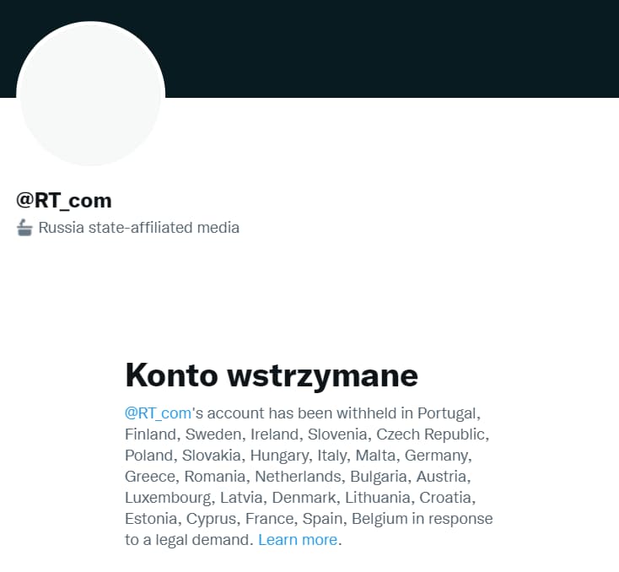This screenshot has width=619, height=572.
Task: Click "Germany" in the withheld countries list
Action: pos(436,456)
